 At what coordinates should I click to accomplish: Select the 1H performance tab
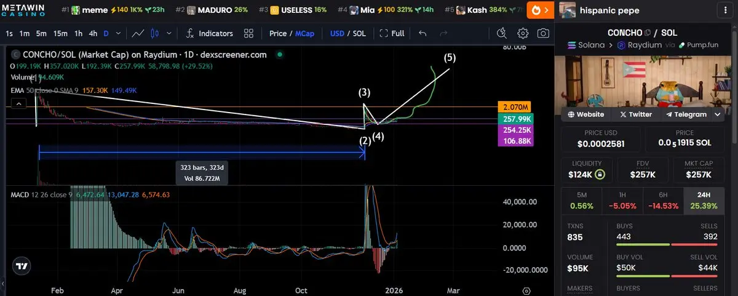[x=622, y=201]
